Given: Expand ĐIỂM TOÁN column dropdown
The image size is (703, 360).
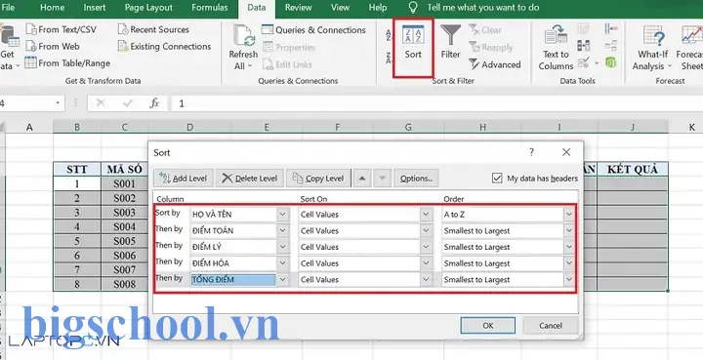Looking at the screenshot, I should click(282, 230).
